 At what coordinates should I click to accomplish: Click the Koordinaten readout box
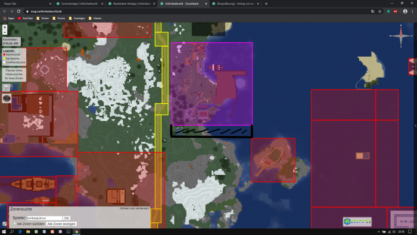pyautogui.click(x=11, y=41)
